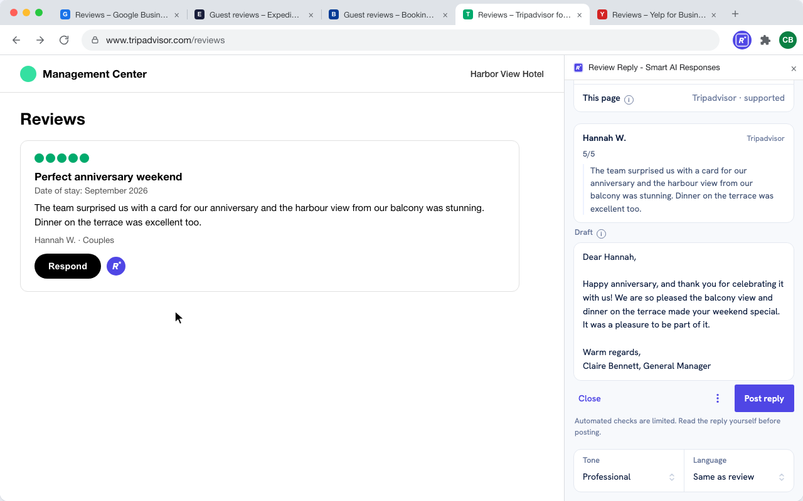Click the site info icon in address bar

(x=95, y=40)
